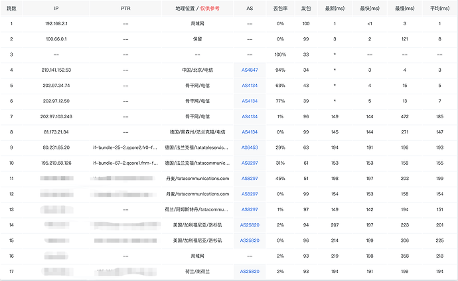Image resolution: width=458 pixels, height=281 pixels.
Task: Open the AS4847 link in hop 4
Action: tap(250, 70)
